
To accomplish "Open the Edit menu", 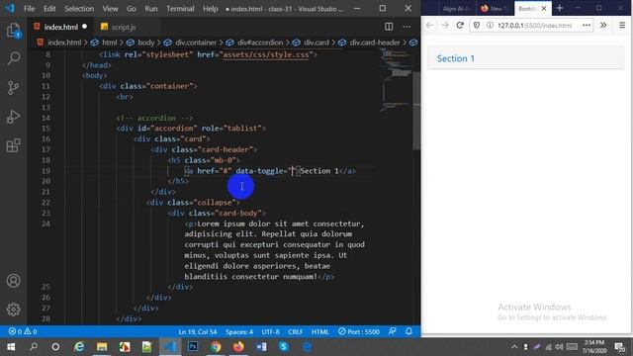I will pos(49,9).
